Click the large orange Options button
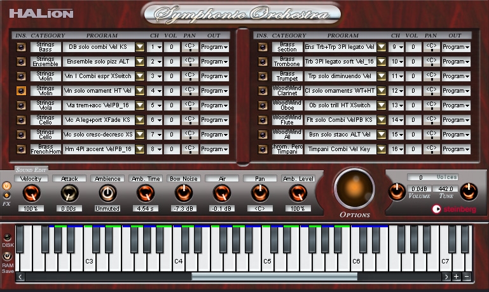This screenshot has height=292, width=489. [x=354, y=189]
